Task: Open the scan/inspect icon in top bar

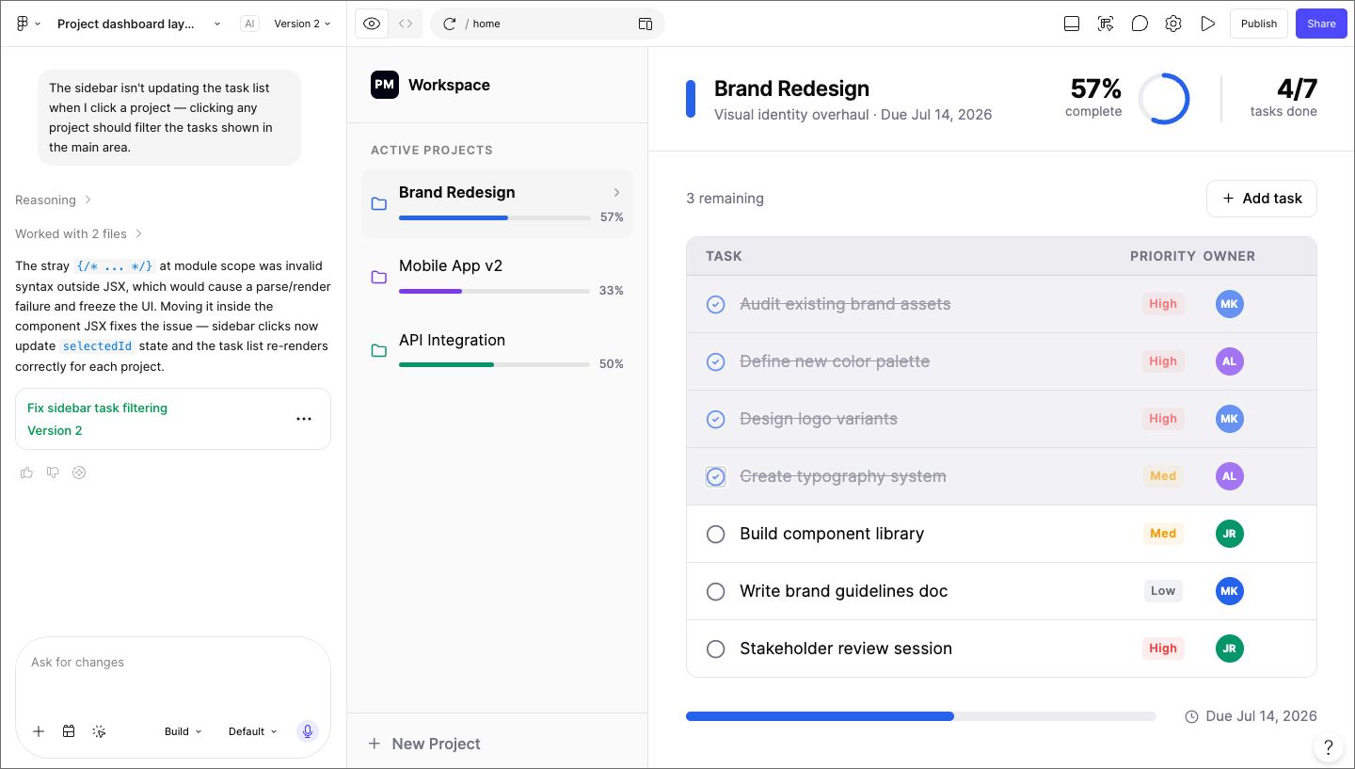Action: [x=1106, y=24]
